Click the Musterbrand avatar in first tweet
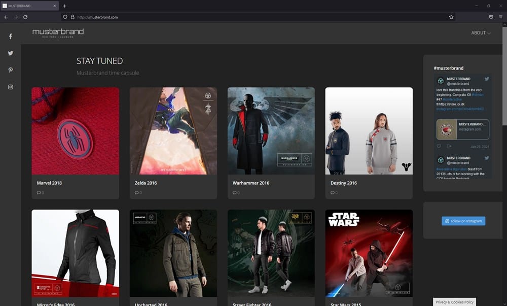507x306 pixels. point(441,81)
